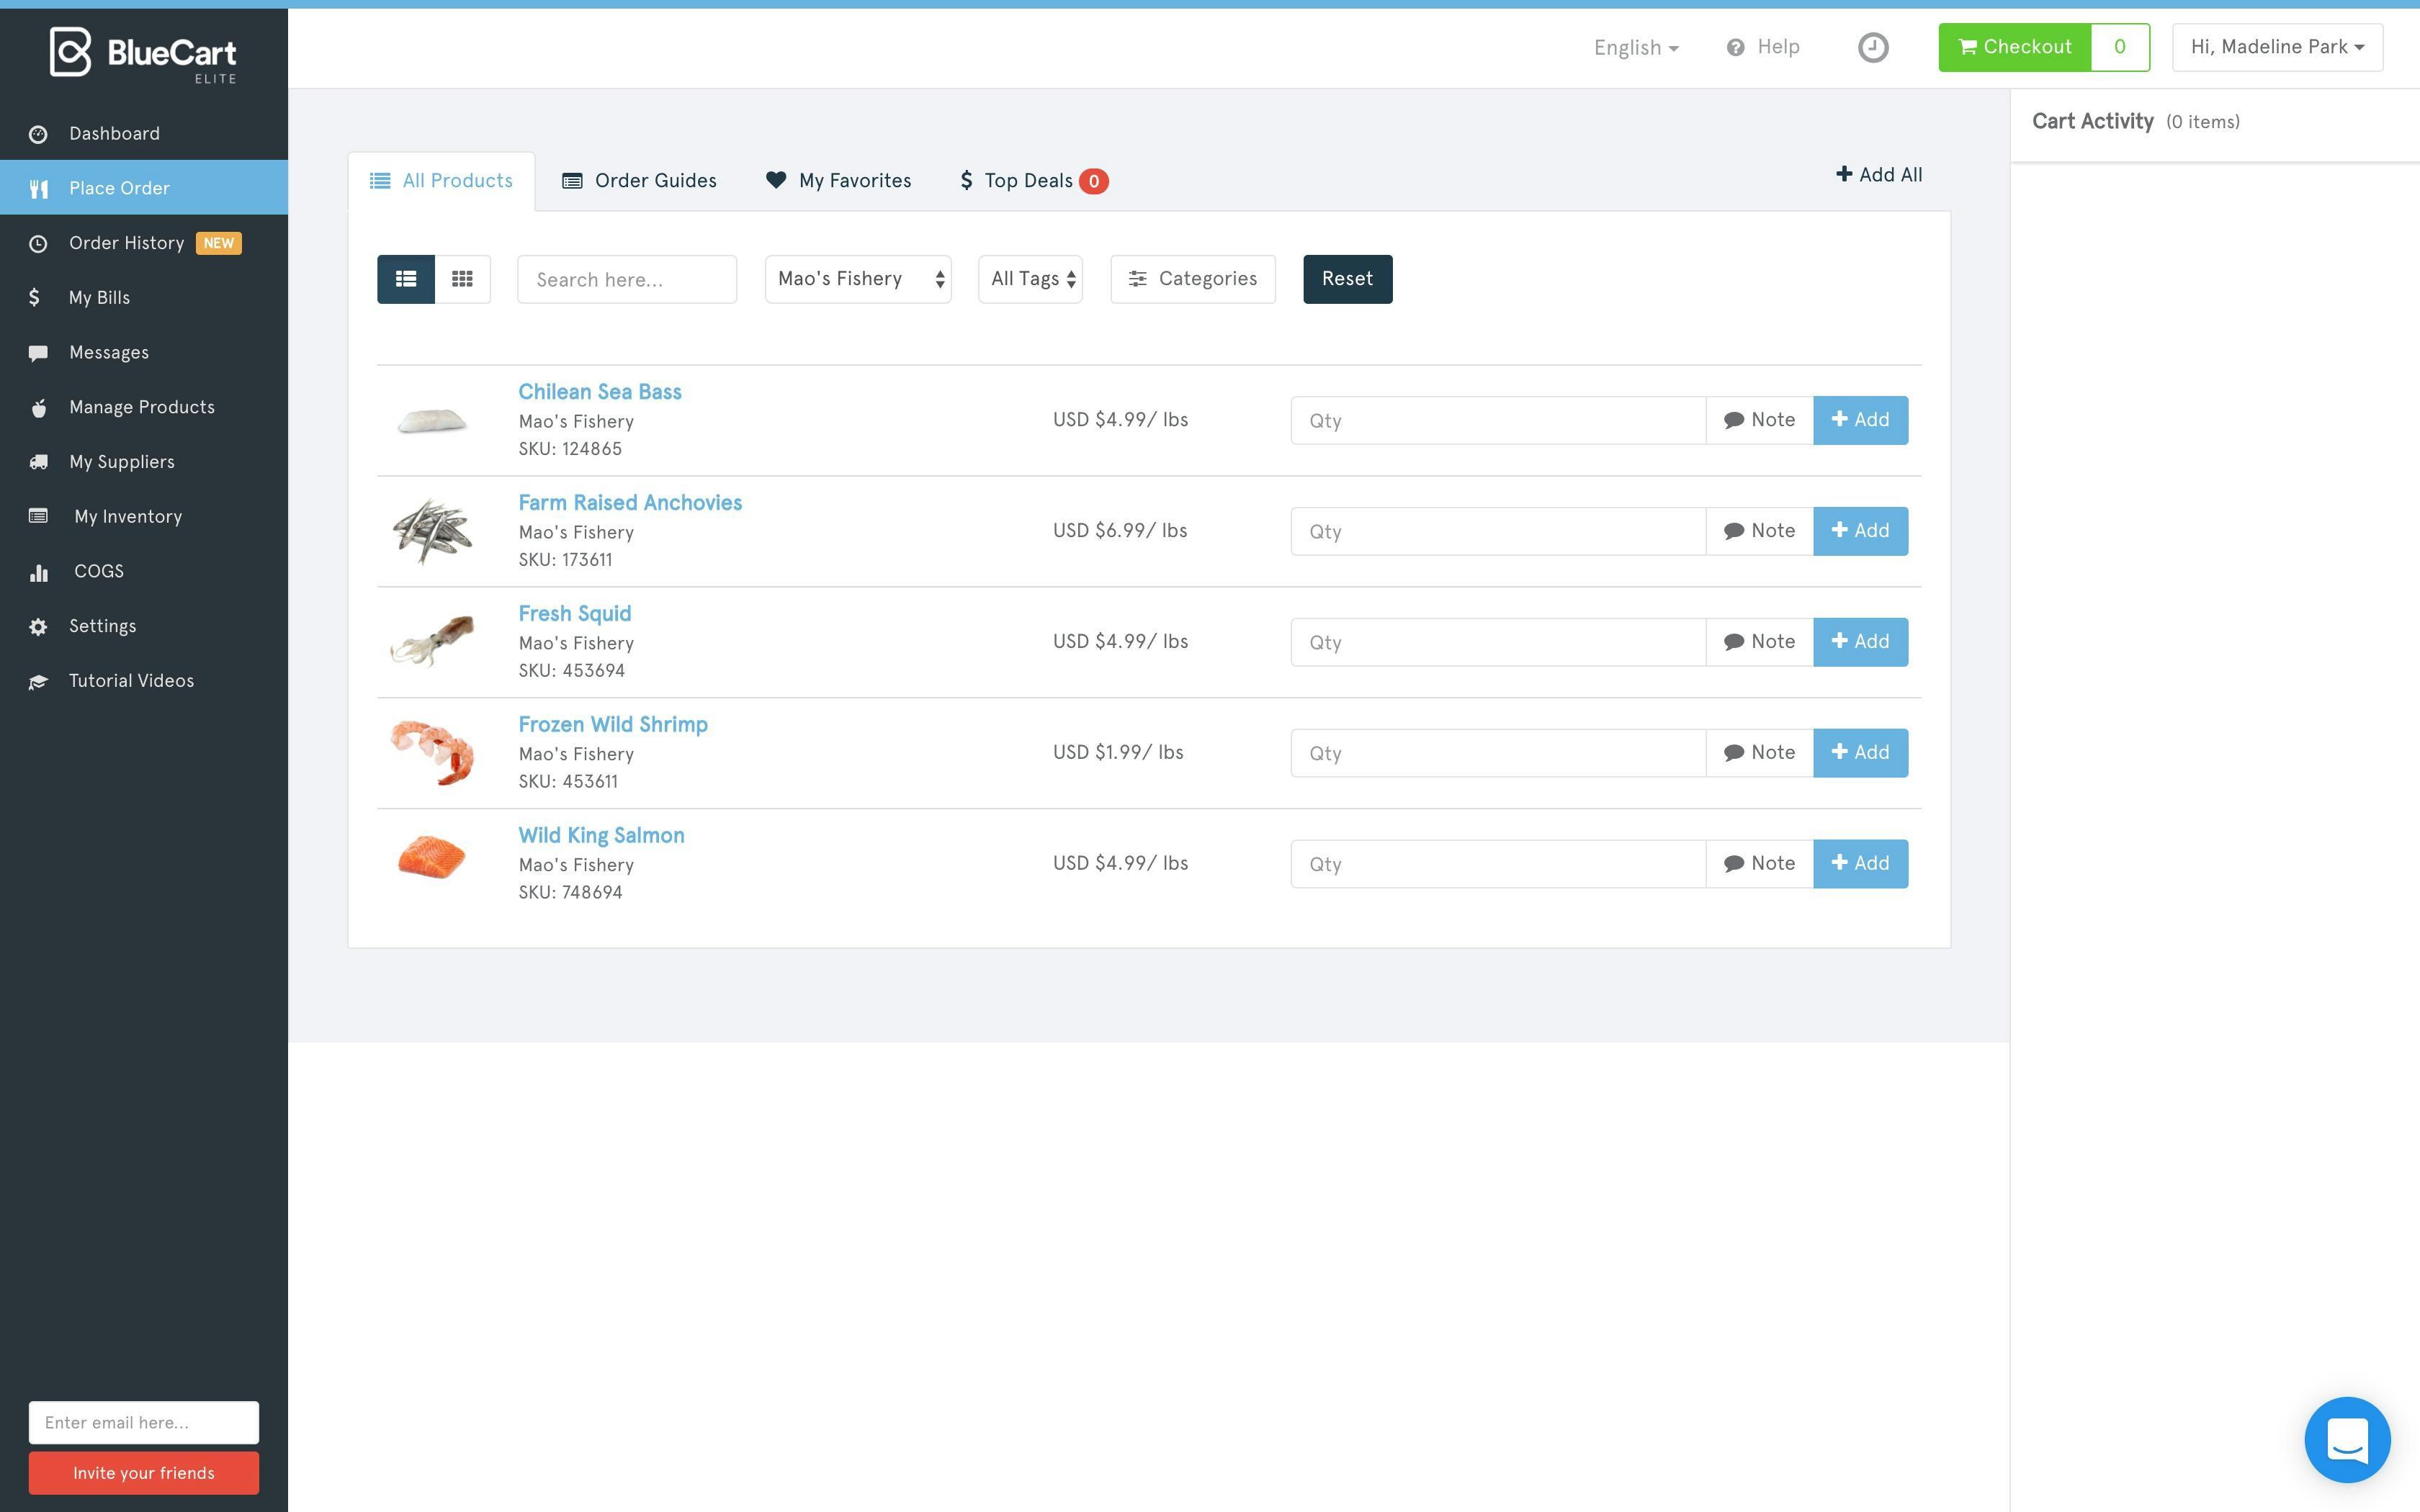Open the Mao's Fishery supplier dropdown

pos(857,279)
